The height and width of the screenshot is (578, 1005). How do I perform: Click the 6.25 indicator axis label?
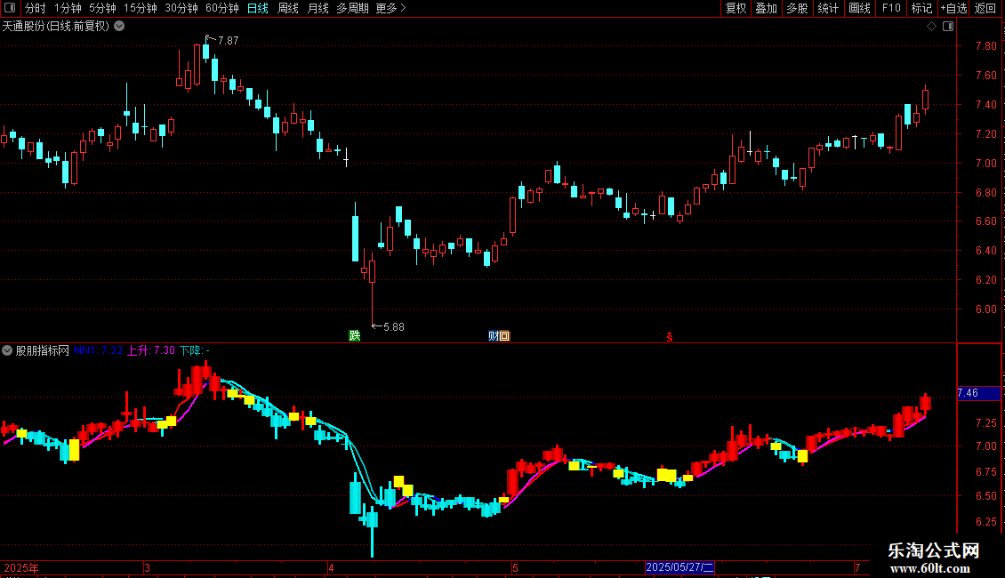[985, 522]
